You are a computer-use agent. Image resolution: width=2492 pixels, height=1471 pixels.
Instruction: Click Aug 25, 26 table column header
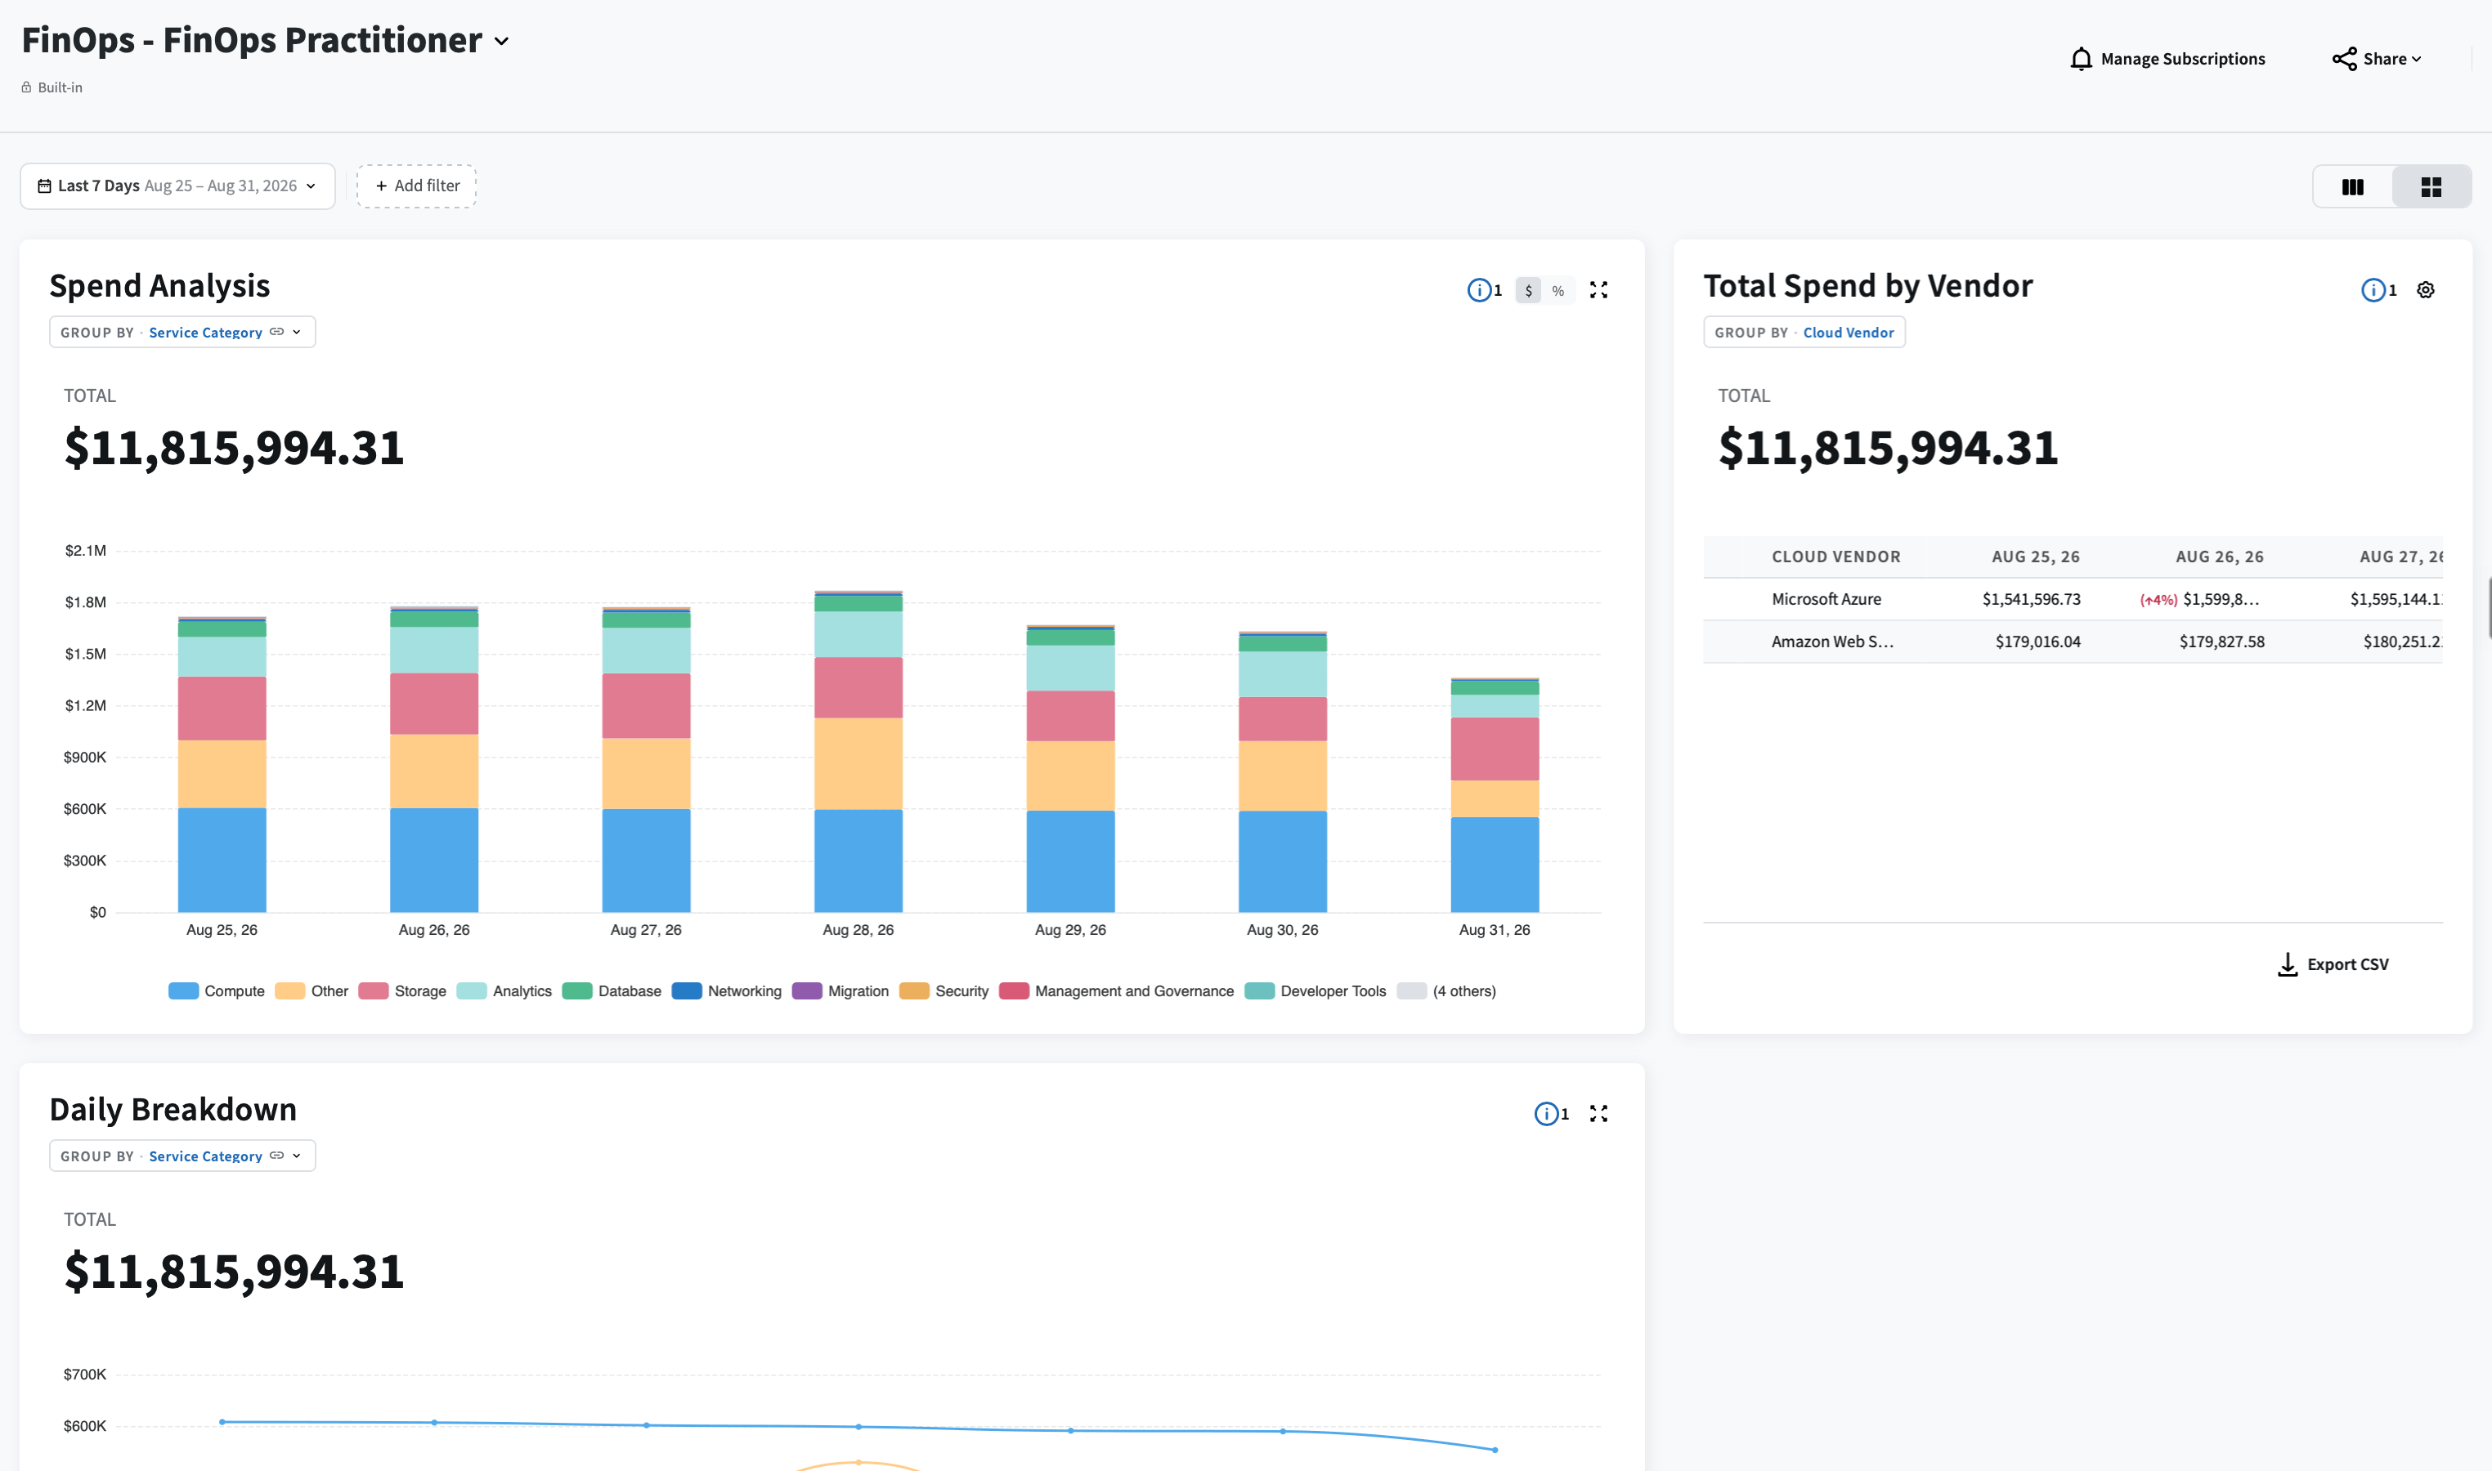point(2036,557)
